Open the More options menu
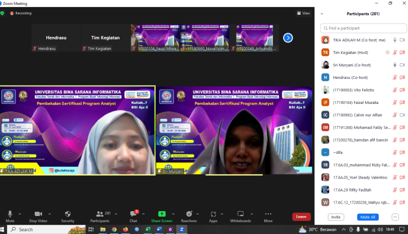Image resolution: width=408 pixels, height=234 pixels. point(268,217)
